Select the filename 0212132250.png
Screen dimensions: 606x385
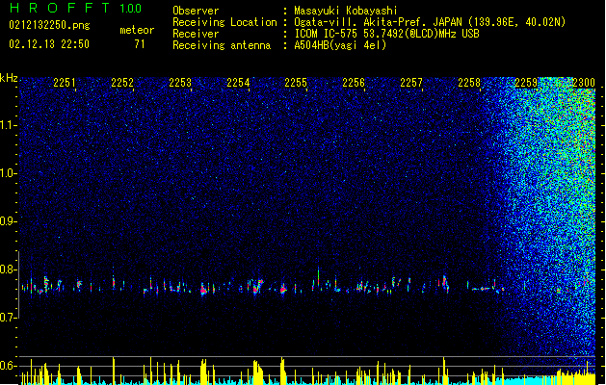(49, 25)
